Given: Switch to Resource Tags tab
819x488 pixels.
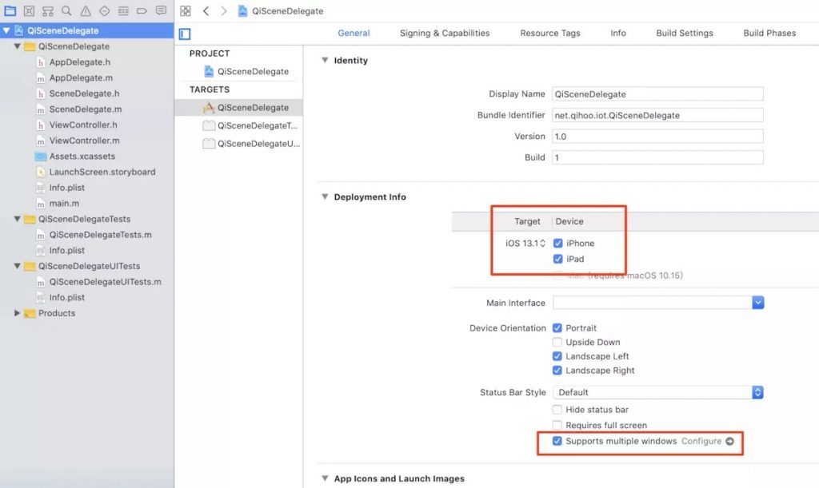Looking at the screenshot, I should 550,33.
